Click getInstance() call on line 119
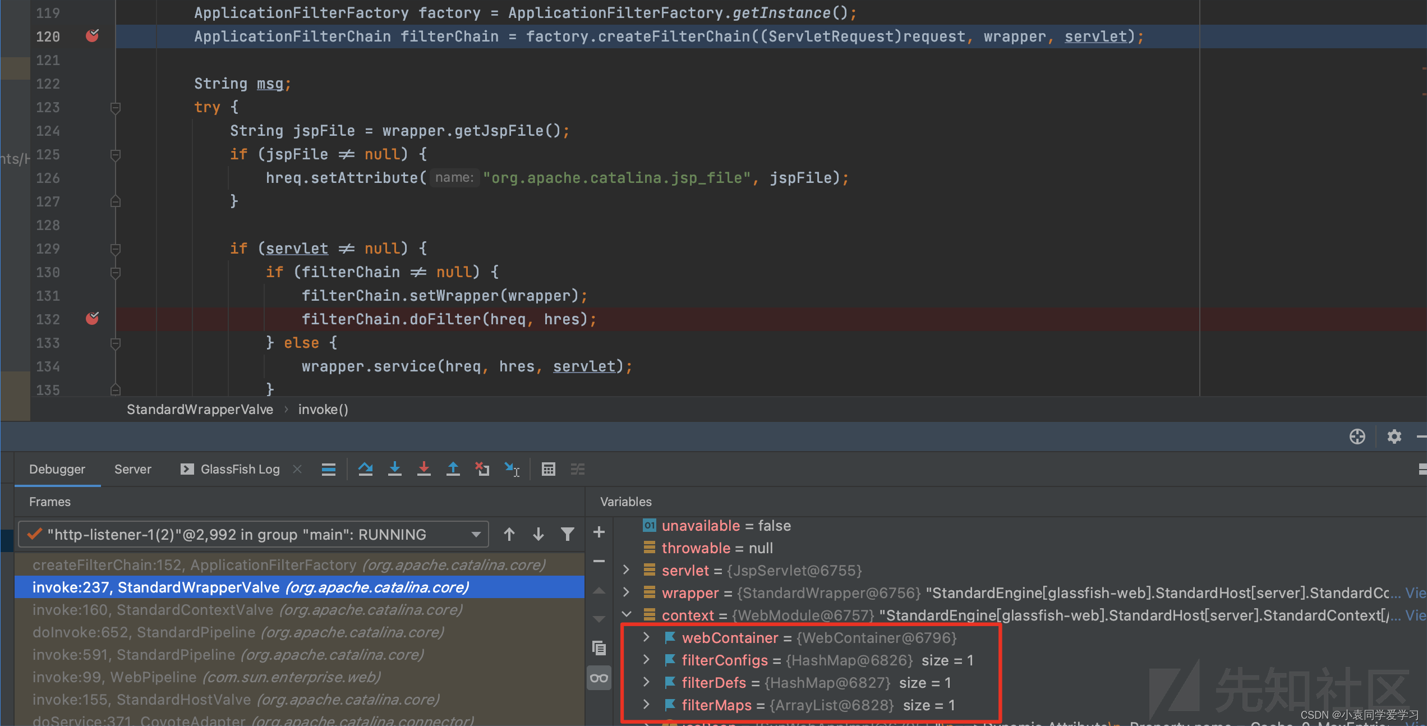Viewport: 1427px width, 726px height. [x=790, y=13]
